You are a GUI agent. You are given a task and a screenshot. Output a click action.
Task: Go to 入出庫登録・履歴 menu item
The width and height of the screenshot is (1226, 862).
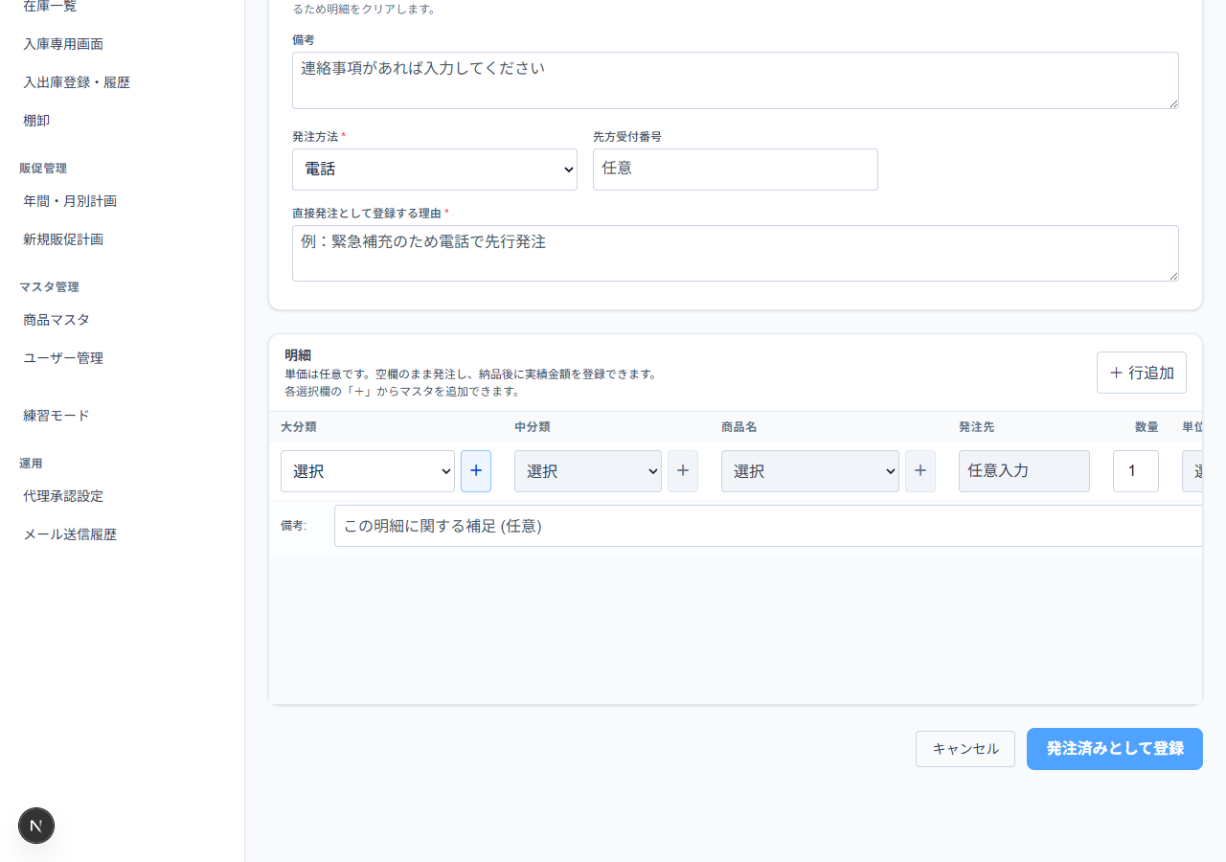pyautogui.click(x=77, y=82)
